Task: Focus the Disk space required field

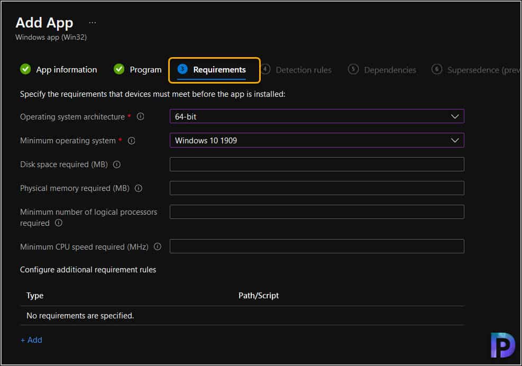Action: click(x=317, y=164)
